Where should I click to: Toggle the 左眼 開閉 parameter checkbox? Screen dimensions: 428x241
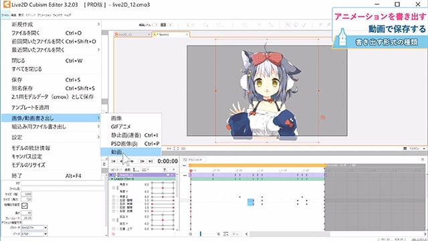coord(114,200)
